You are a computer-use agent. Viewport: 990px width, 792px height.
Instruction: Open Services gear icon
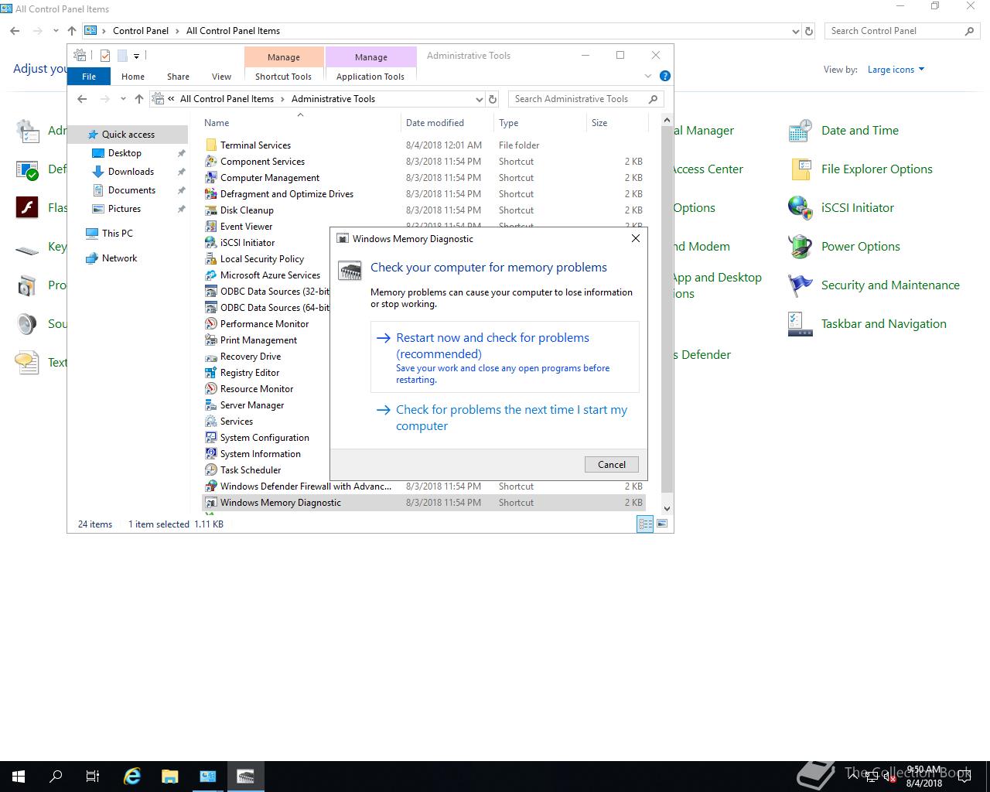210,422
